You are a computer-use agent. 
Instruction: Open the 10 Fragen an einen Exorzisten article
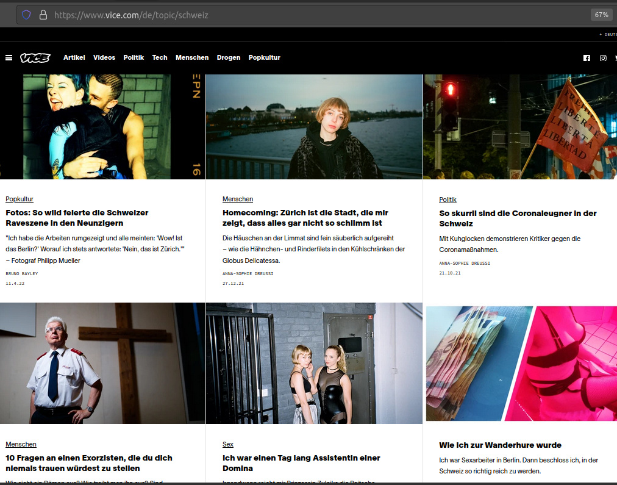pyautogui.click(x=89, y=463)
